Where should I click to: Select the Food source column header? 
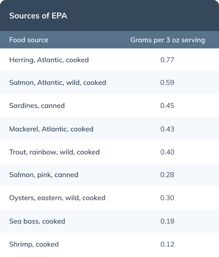tap(29, 40)
